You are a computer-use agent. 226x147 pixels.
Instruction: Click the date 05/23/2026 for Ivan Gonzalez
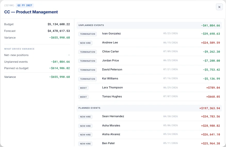point(171,33)
